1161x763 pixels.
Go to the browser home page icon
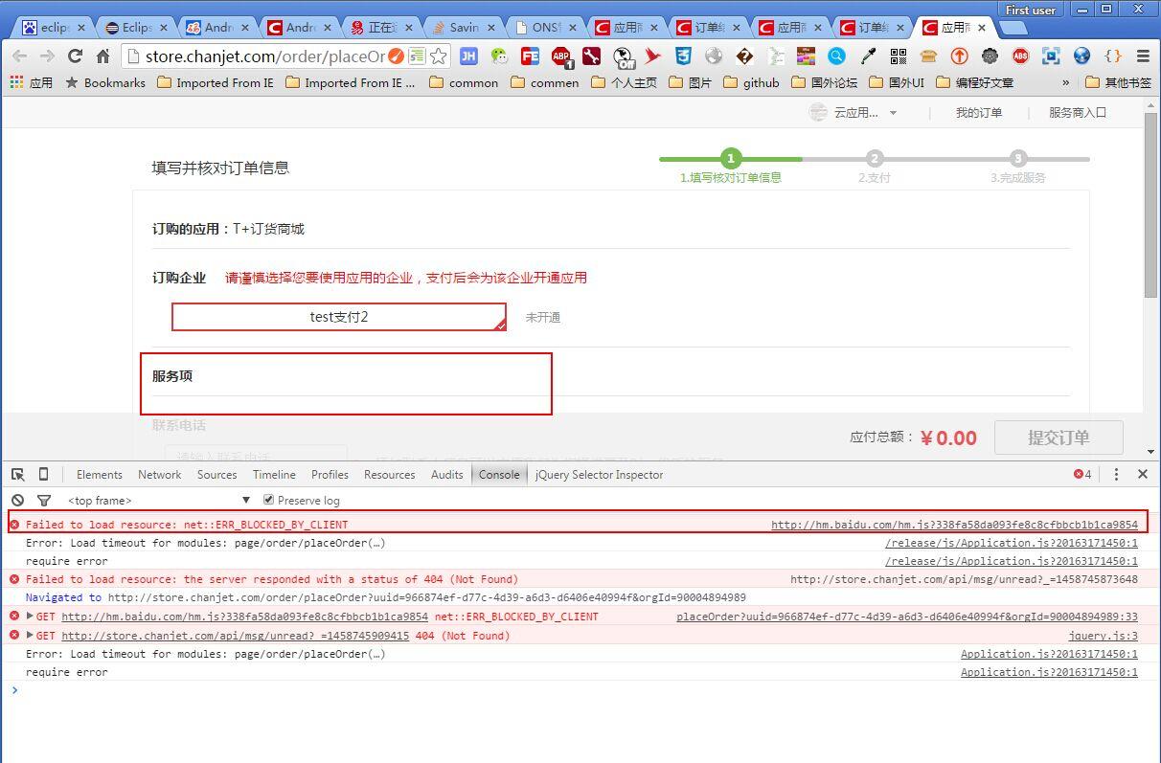click(x=103, y=56)
